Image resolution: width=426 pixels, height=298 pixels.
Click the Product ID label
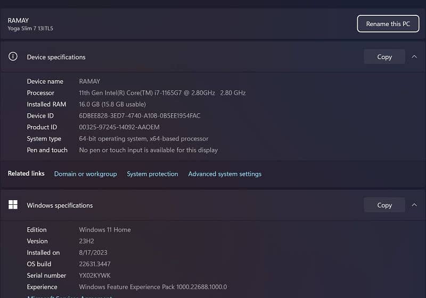[42, 127]
